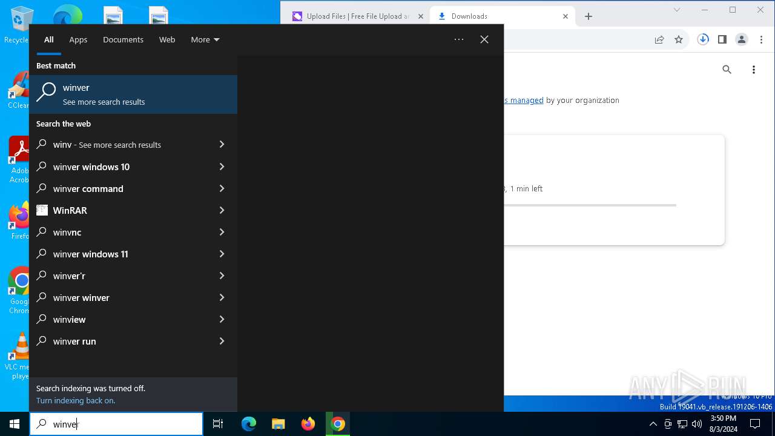Switch to the Web search tab
This screenshot has height=436, width=775.
coord(167,39)
